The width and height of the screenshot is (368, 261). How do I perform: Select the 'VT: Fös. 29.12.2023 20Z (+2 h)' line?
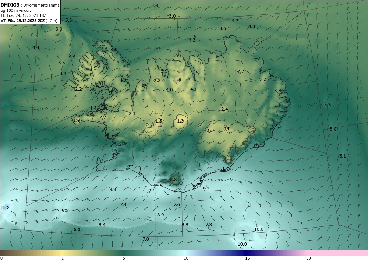(29, 20)
